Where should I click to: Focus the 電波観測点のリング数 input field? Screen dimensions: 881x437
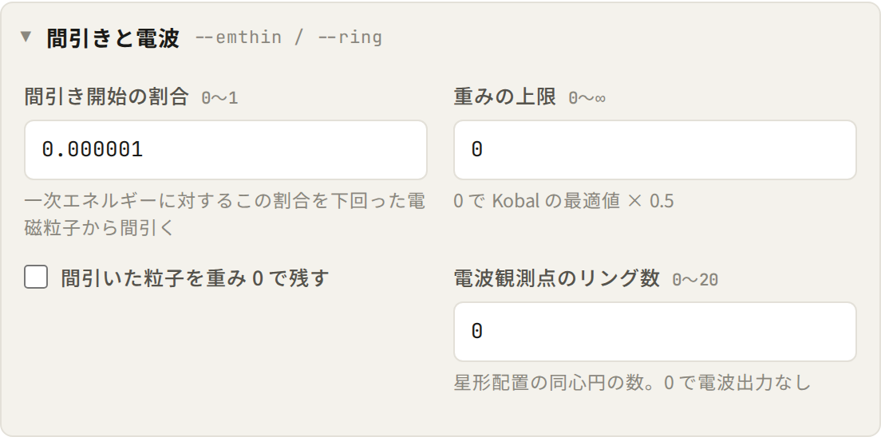[x=655, y=332]
